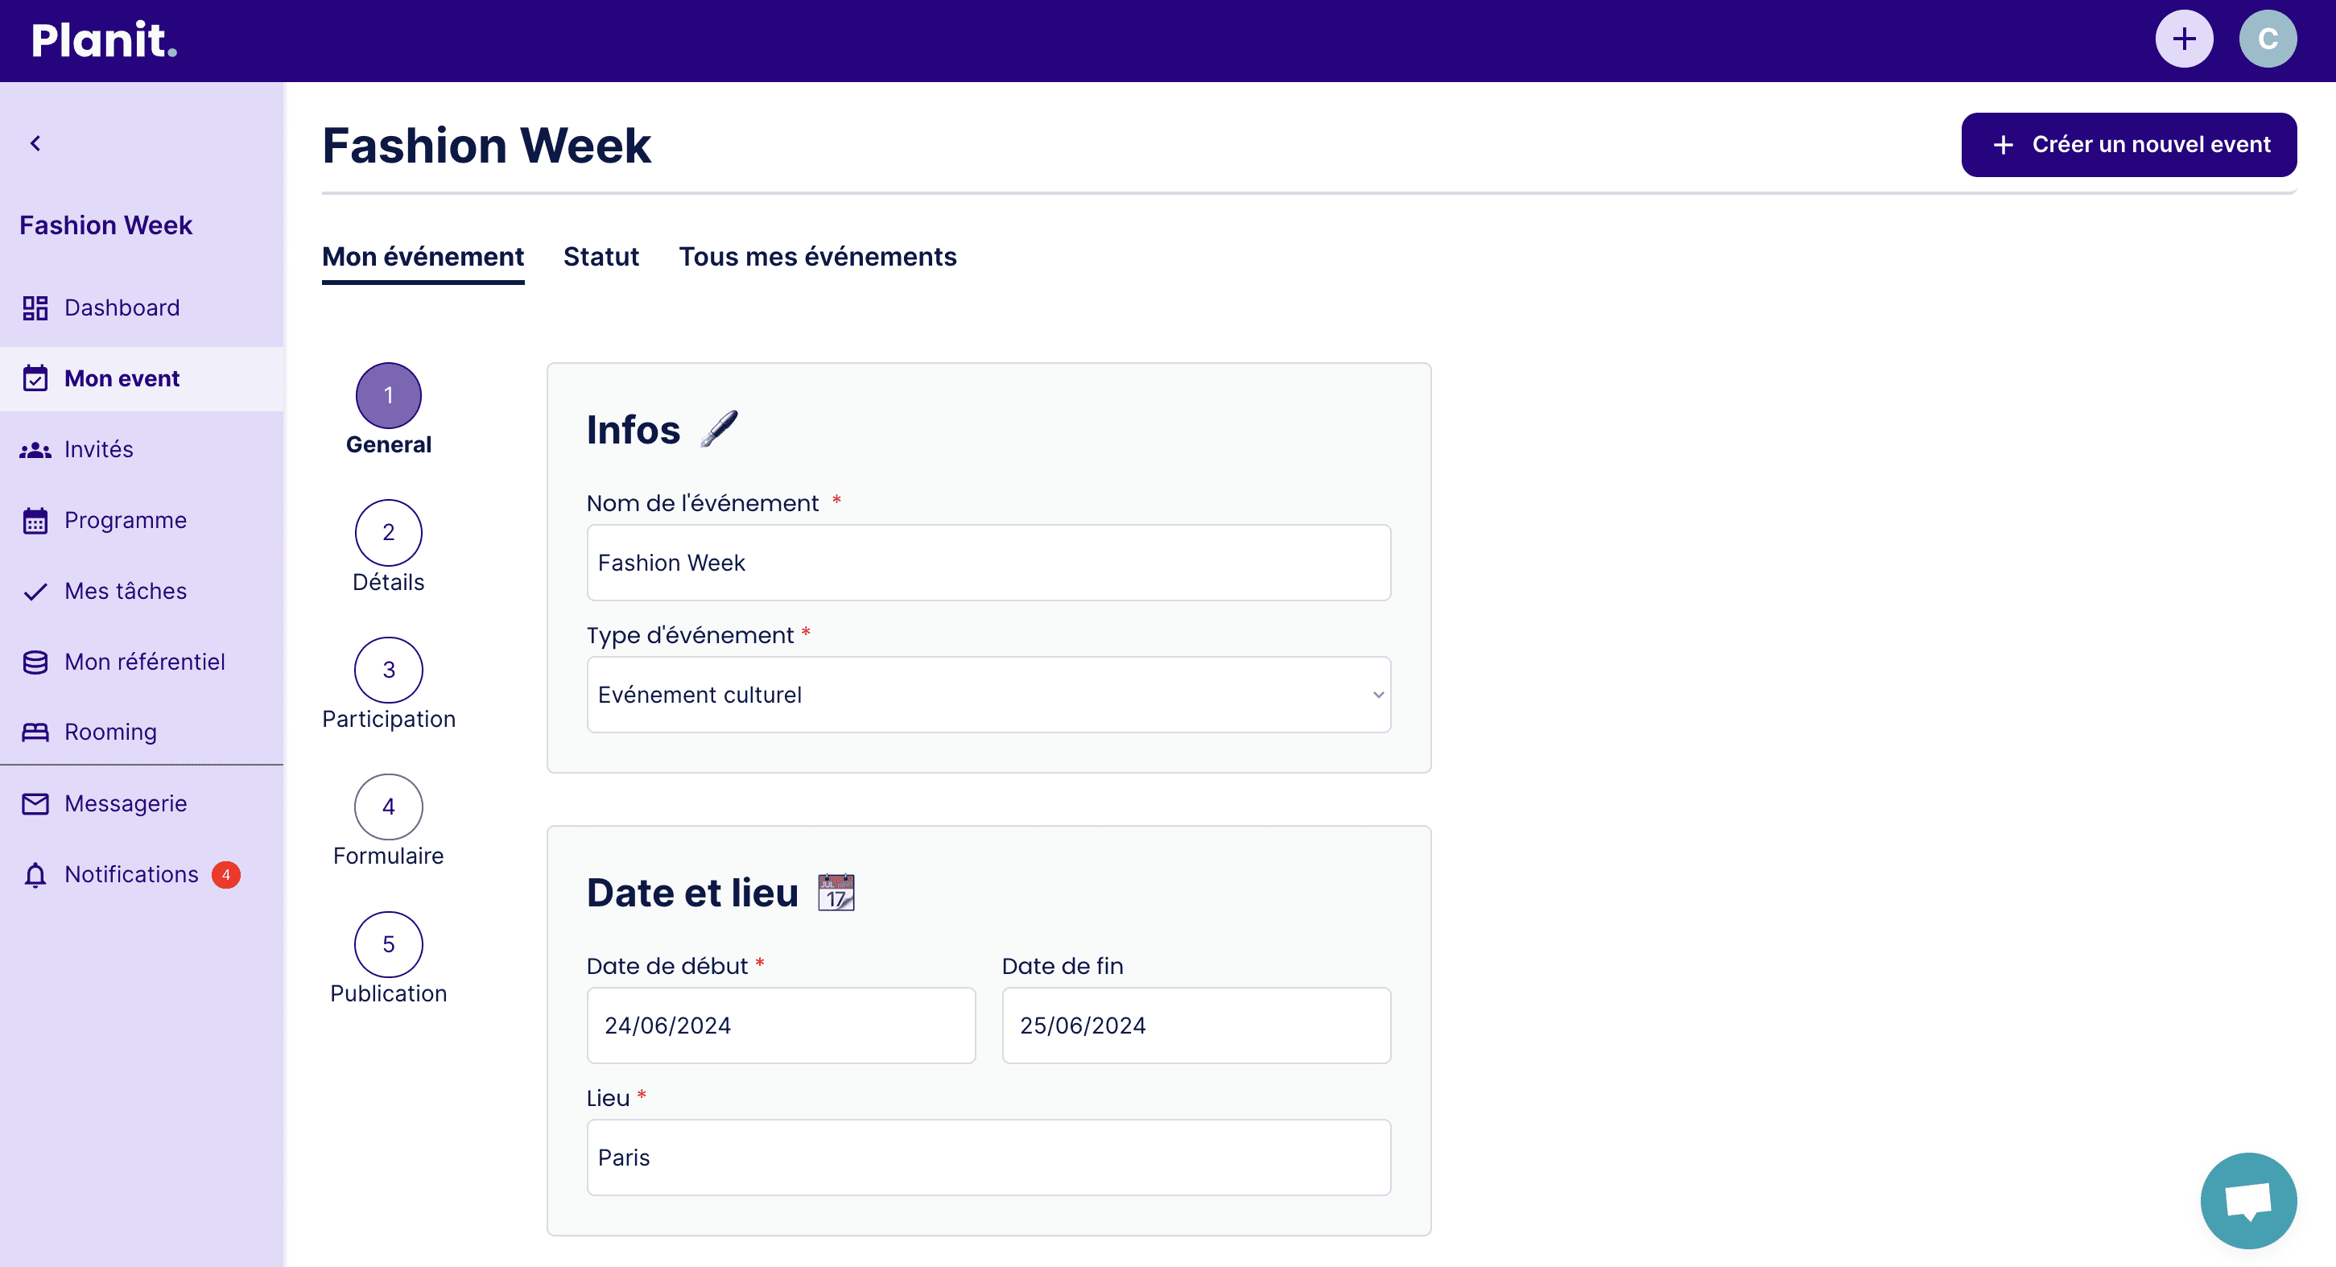
Task: Focus the Lieu input field
Action: (x=988, y=1158)
